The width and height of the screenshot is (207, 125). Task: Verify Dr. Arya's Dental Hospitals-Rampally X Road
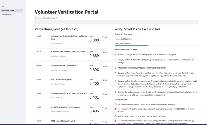click(x=105, y=53)
